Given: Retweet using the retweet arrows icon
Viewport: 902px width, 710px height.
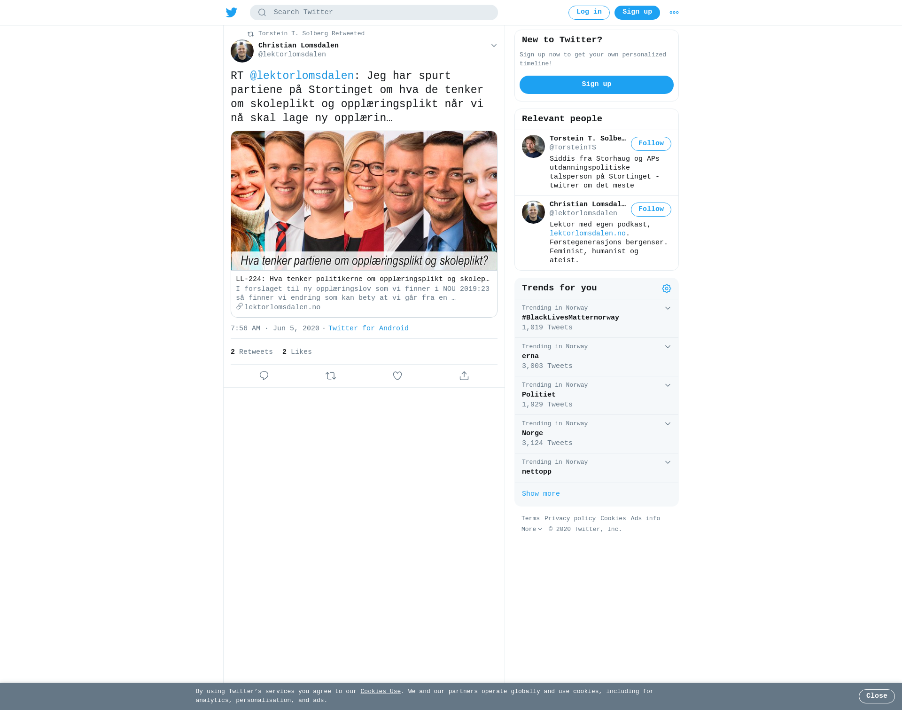Looking at the screenshot, I should (331, 376).
